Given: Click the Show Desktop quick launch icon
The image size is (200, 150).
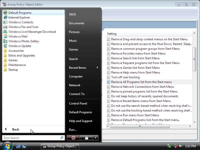Looking at the screenshot, I should [18, 146].
